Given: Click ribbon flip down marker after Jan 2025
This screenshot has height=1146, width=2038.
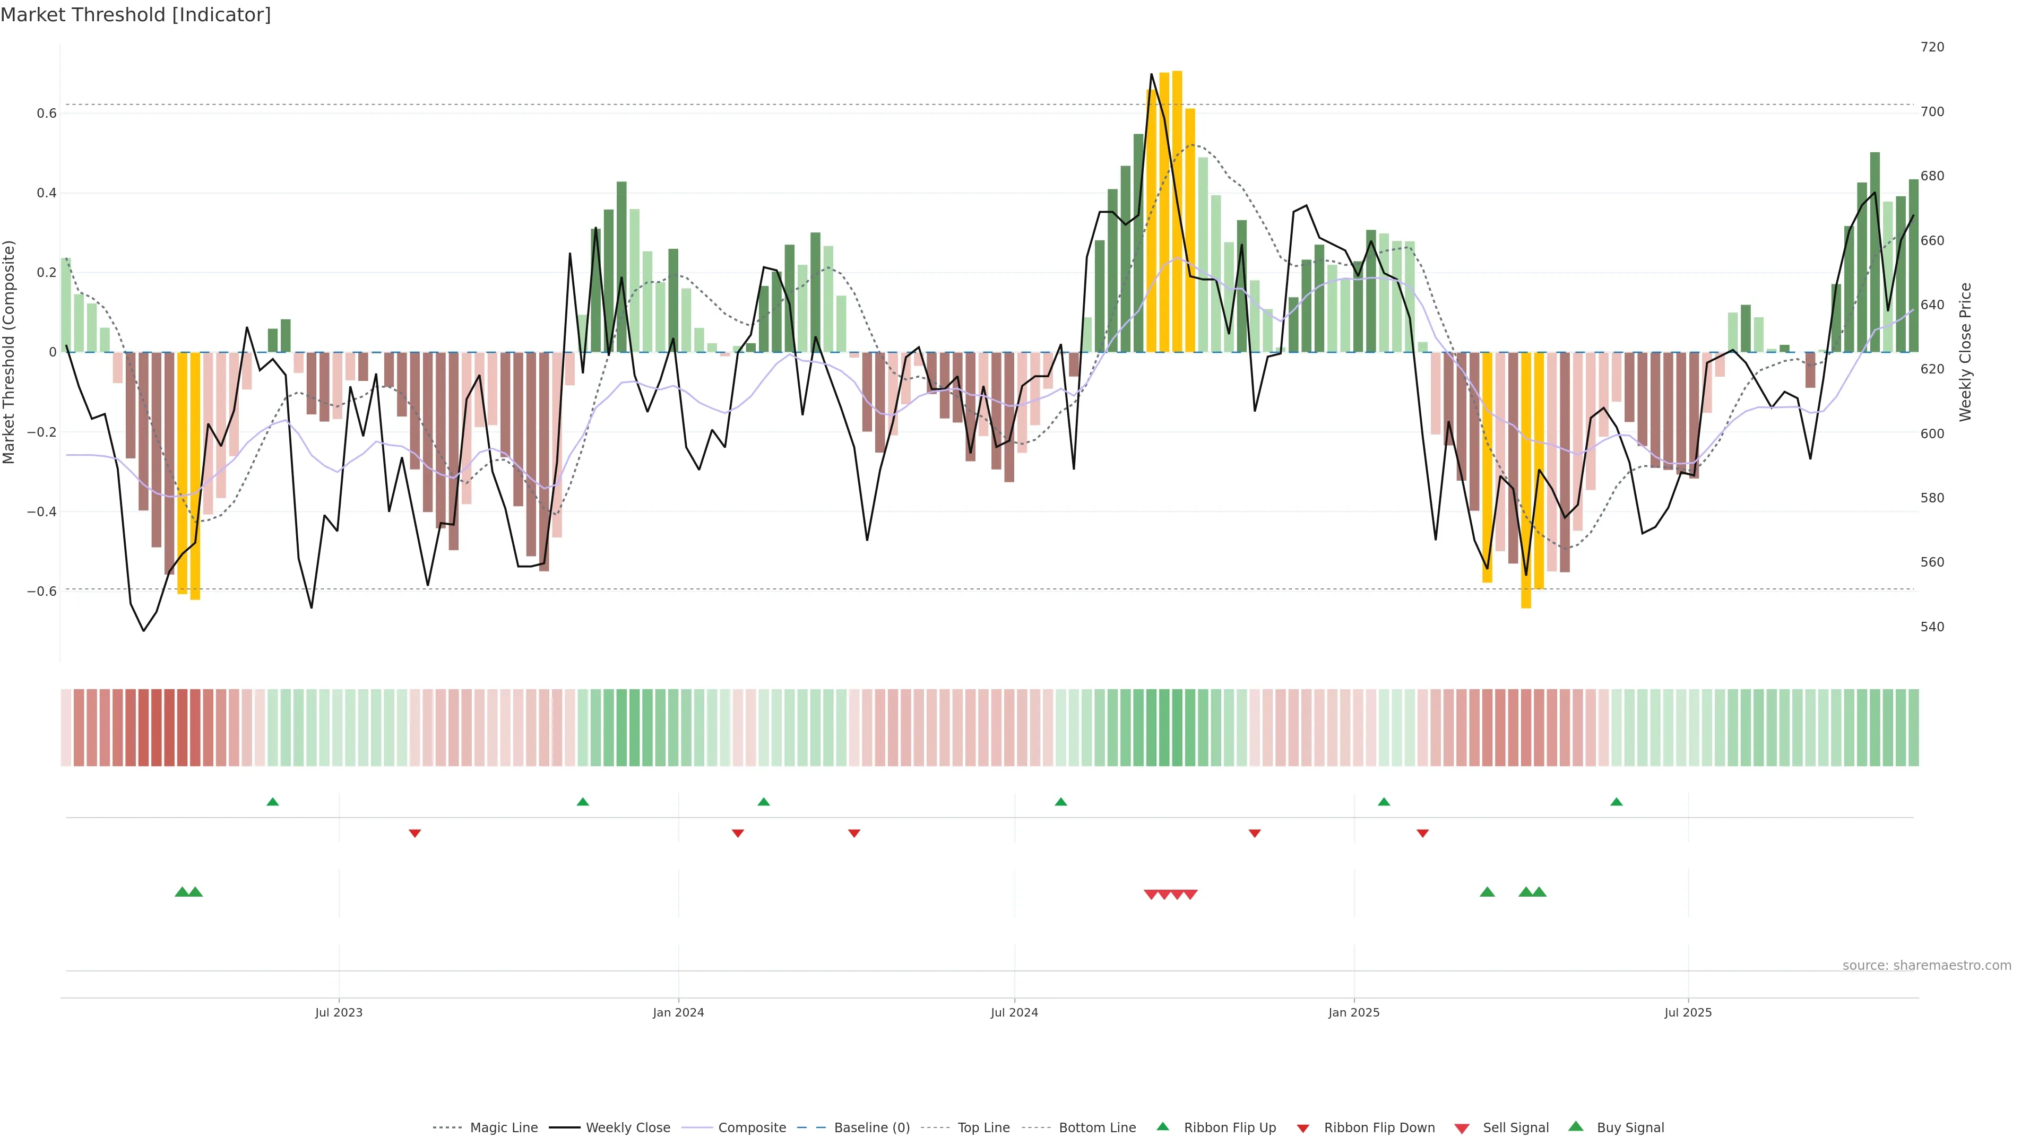Looking at the screenshot, I should [1422, 834].
